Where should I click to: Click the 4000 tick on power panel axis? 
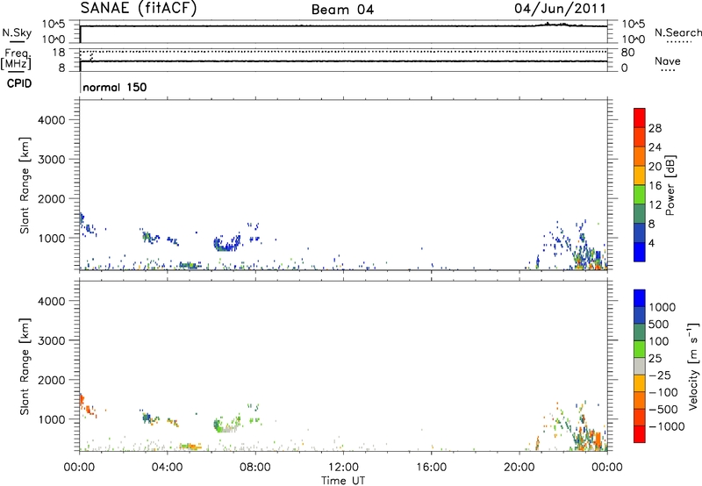point(51,120)
